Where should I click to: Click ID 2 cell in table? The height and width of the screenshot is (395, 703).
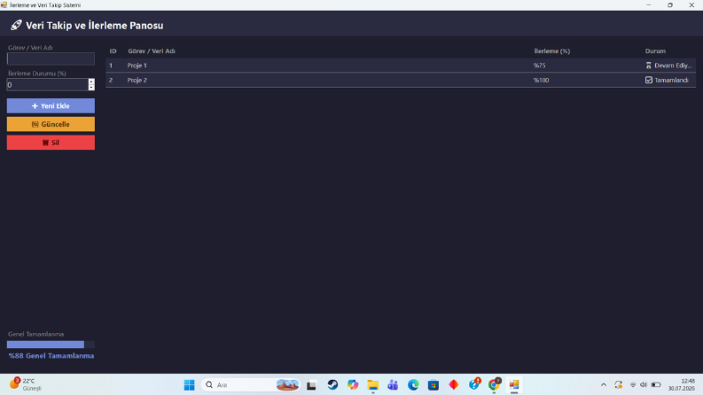(x=111, y=81)
